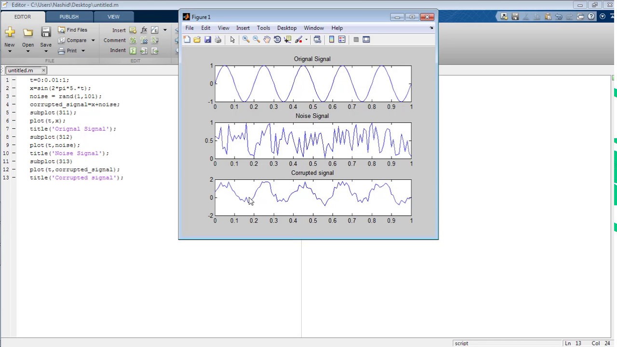Open Tools menu in Figure 1
617x347 pixels.
[264, 28]
